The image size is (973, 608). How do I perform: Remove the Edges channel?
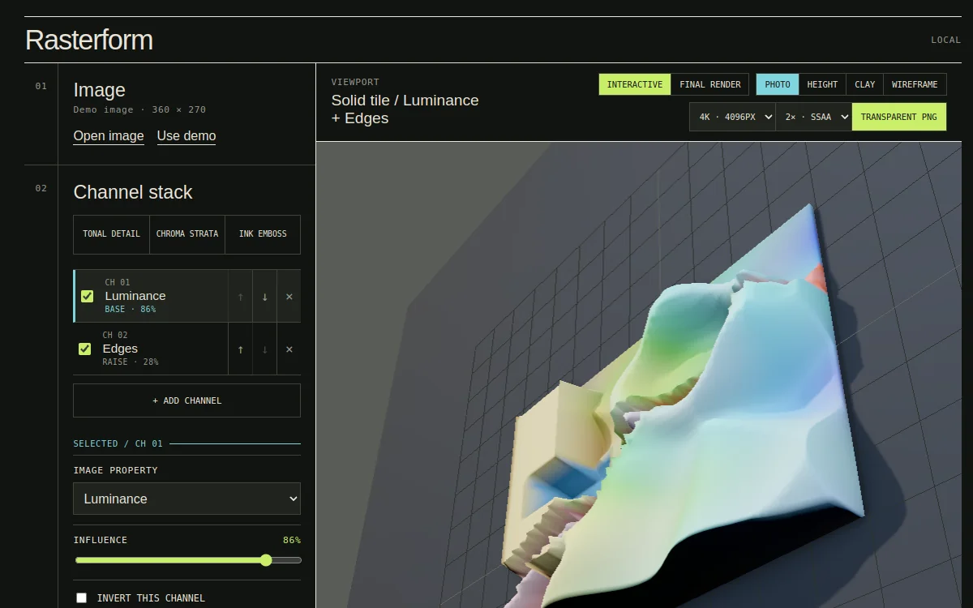pyautogui.click(x=289, y=349)
